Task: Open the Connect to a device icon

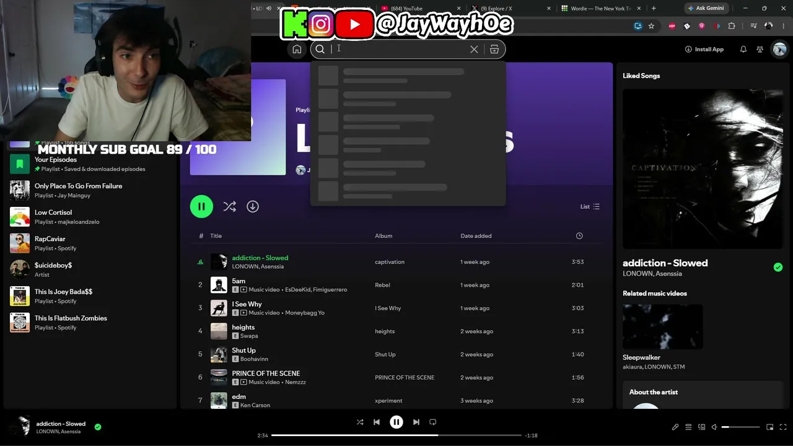Action: pos(702,427)
